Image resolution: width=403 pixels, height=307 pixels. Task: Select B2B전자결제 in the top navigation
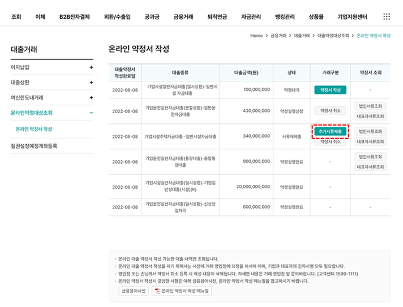(x=74, y=17)
